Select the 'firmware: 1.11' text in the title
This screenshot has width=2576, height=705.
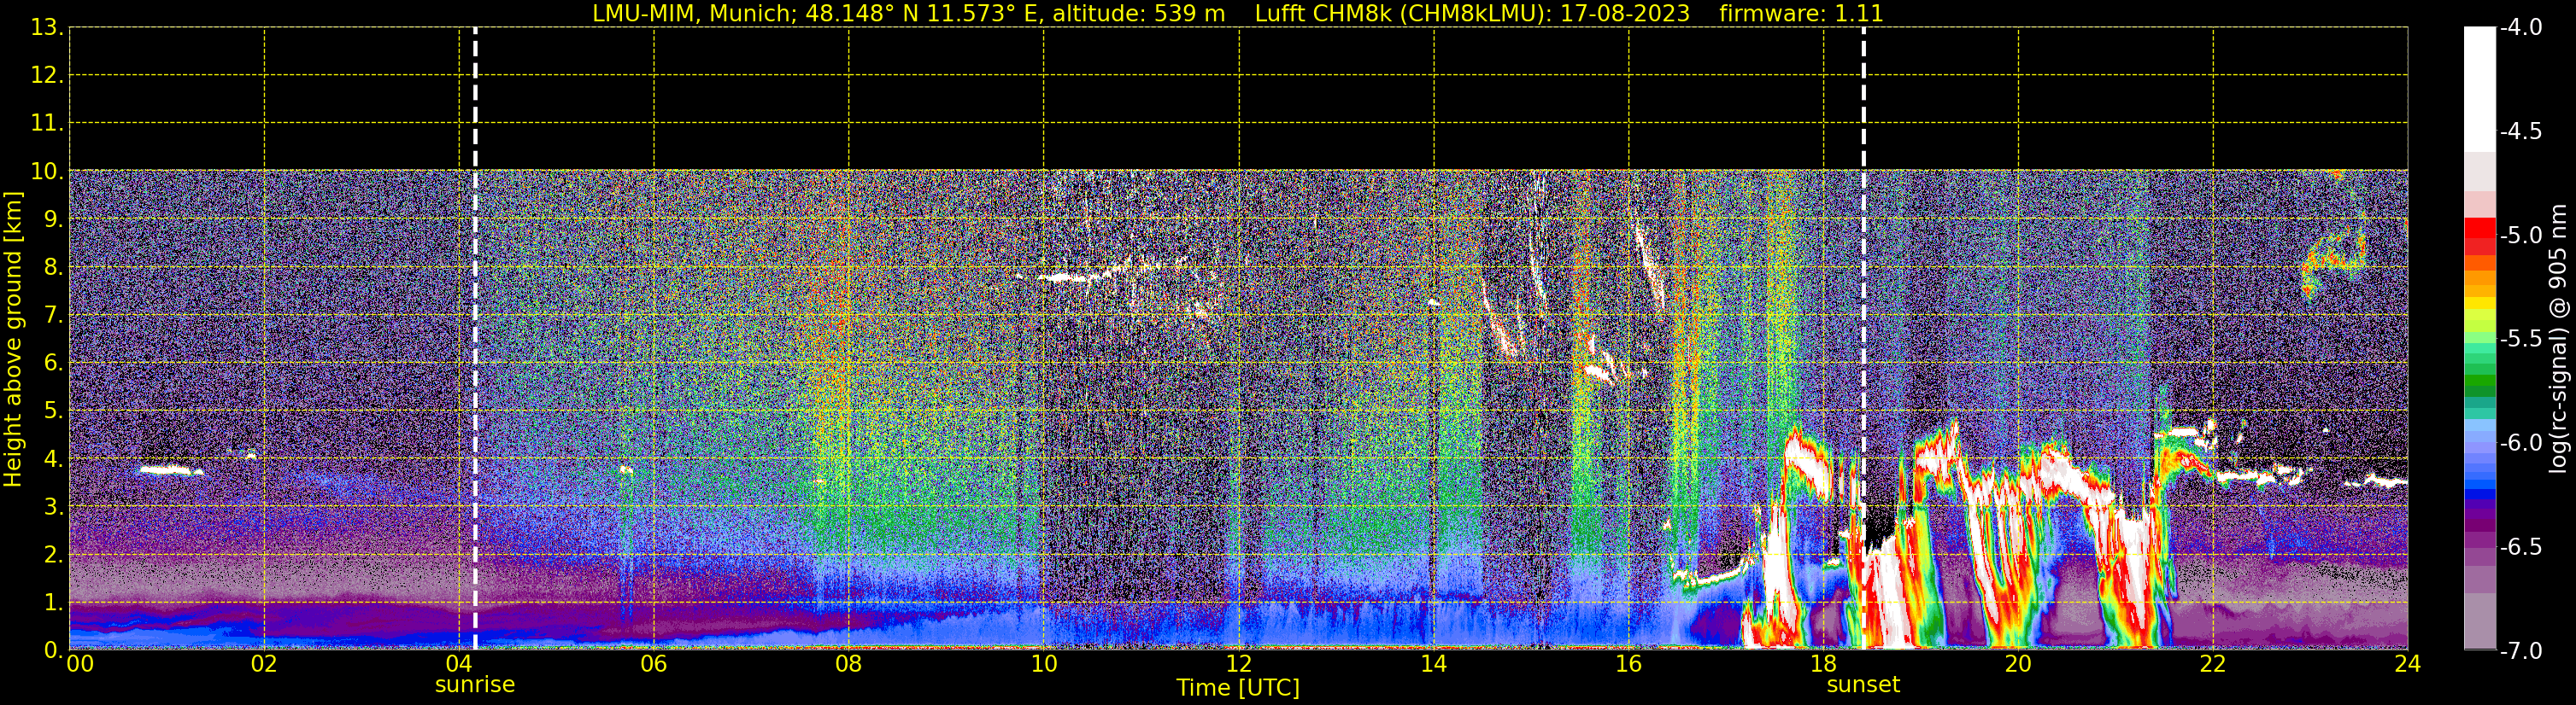1801,14
